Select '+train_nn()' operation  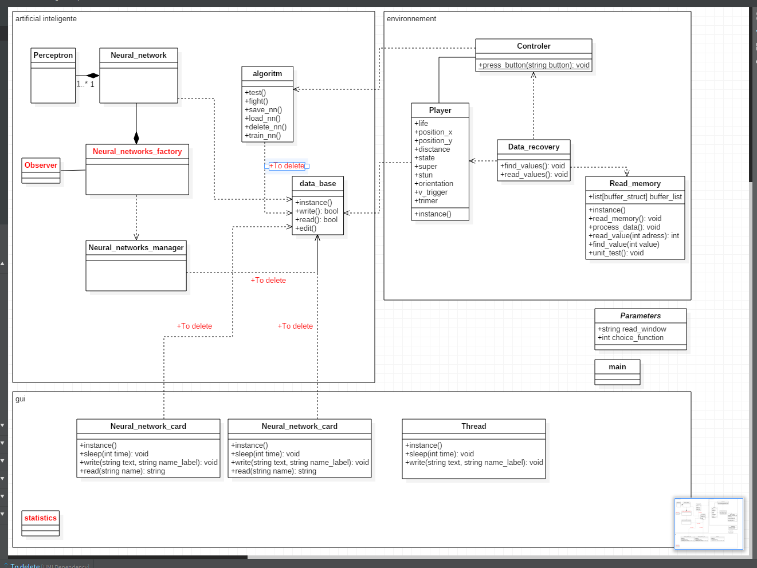pos(263,136)
